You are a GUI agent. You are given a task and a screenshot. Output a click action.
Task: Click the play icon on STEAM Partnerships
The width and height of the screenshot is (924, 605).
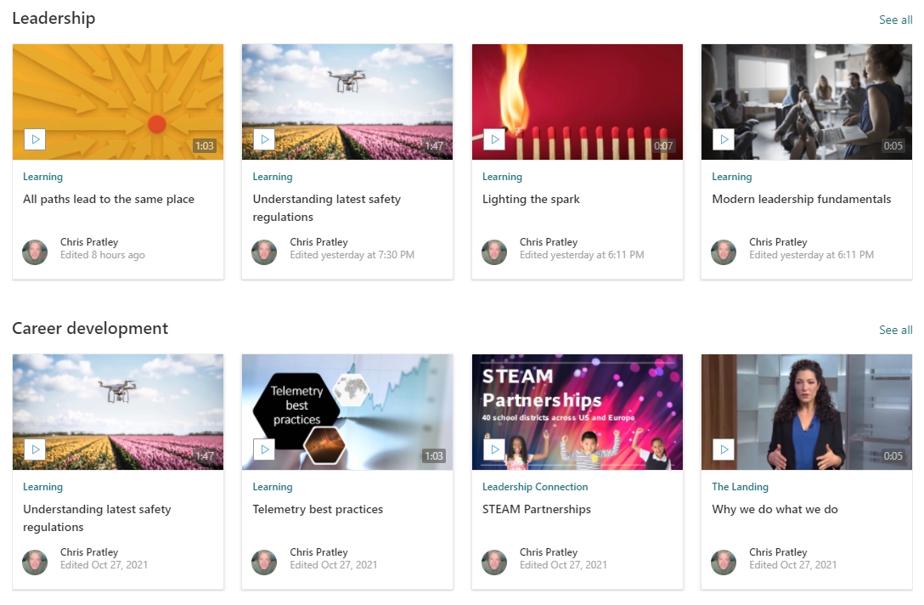[494, 450]
